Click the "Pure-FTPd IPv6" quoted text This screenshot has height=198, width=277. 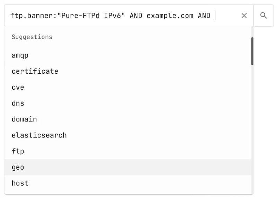91,16
